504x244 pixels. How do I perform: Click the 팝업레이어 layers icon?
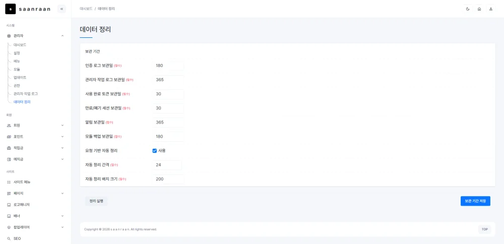click(9, 227)
